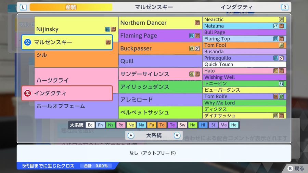Select the Flaming Page cell
308x173 pixels.
tap(160, 36)
